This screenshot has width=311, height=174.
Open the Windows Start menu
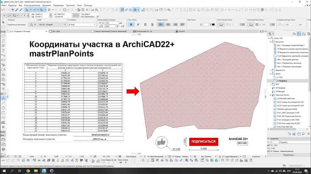pos(3,171)
